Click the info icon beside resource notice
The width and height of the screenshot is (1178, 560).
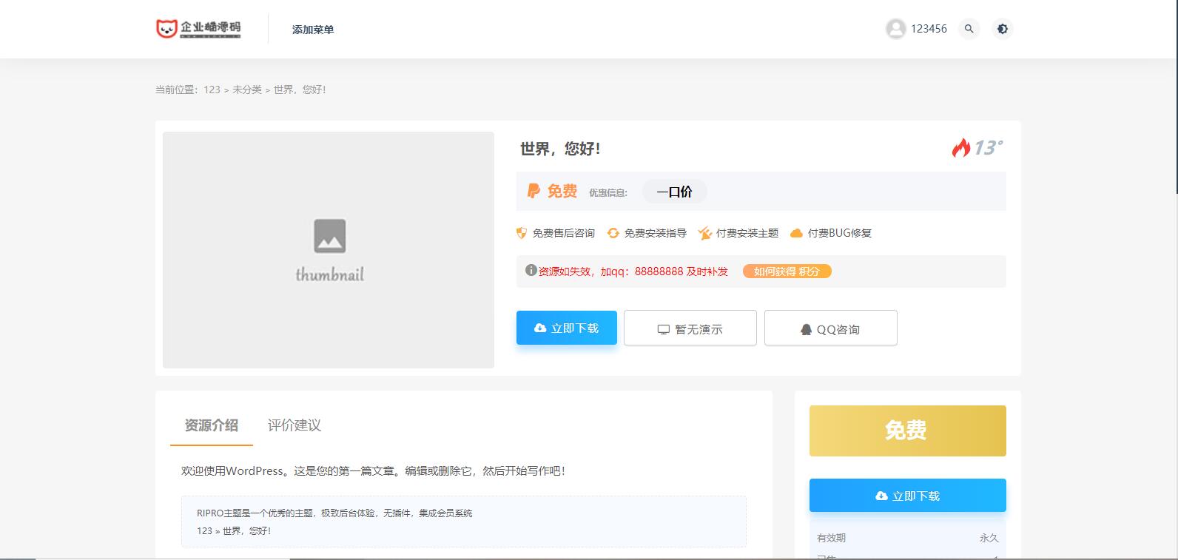click(531, 271)
